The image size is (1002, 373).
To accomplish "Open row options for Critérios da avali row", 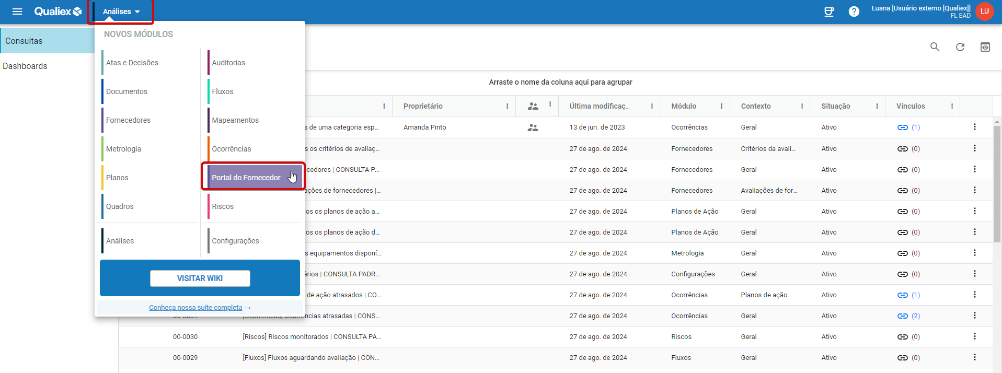I will (975, 148).
